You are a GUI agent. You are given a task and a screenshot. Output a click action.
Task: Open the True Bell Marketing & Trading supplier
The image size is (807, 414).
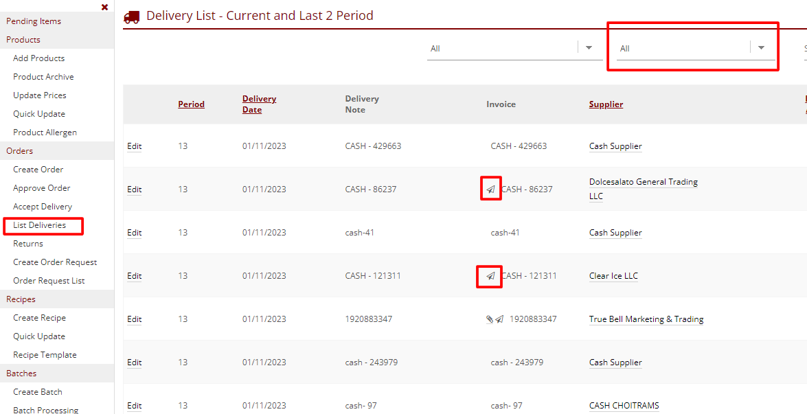point(646,319)
